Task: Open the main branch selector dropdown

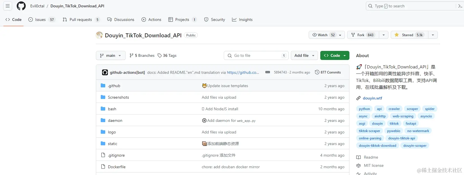Action: click(111, 55)
